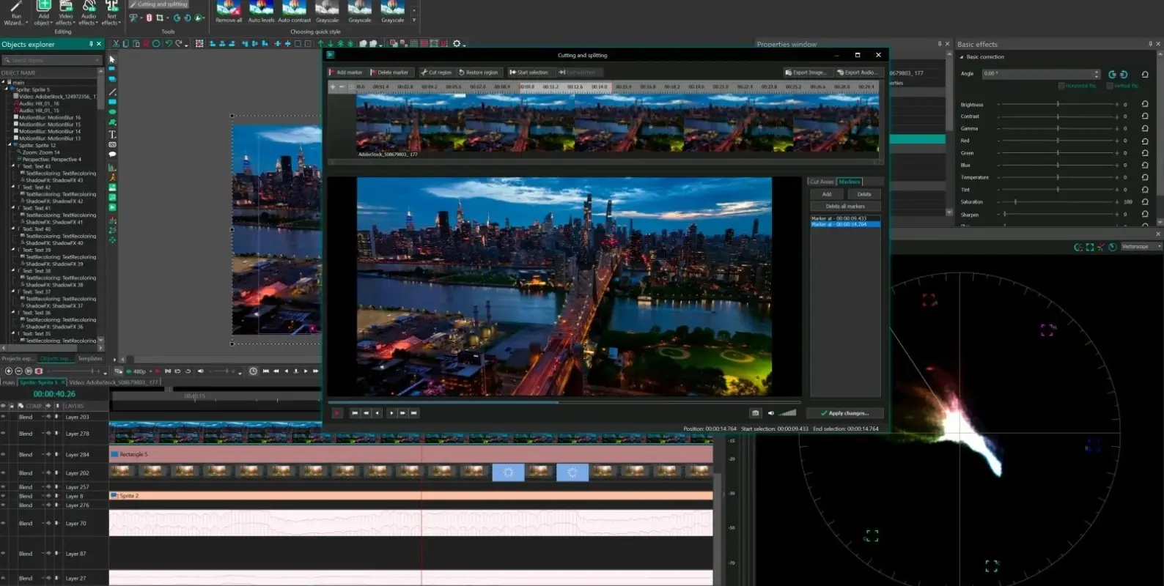Toggle visibility of Layer 70
The image size is (1164, 586).
(x=4, y=524)
